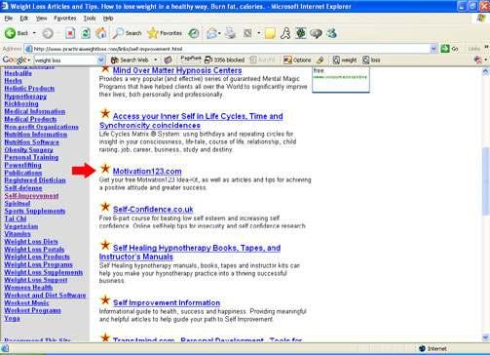Screen dimensions: 490x355
Task: Expand the address bar dropdown
Action: (433, 49)
